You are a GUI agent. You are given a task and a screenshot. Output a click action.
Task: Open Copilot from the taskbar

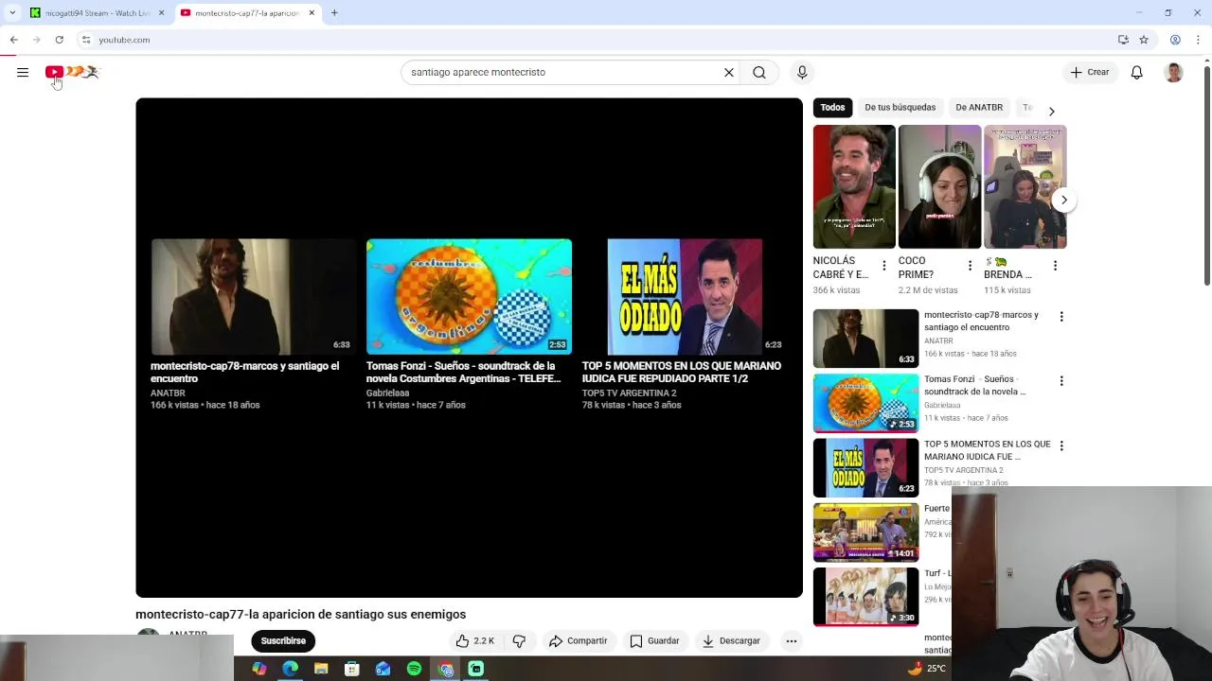pos(259,669)
